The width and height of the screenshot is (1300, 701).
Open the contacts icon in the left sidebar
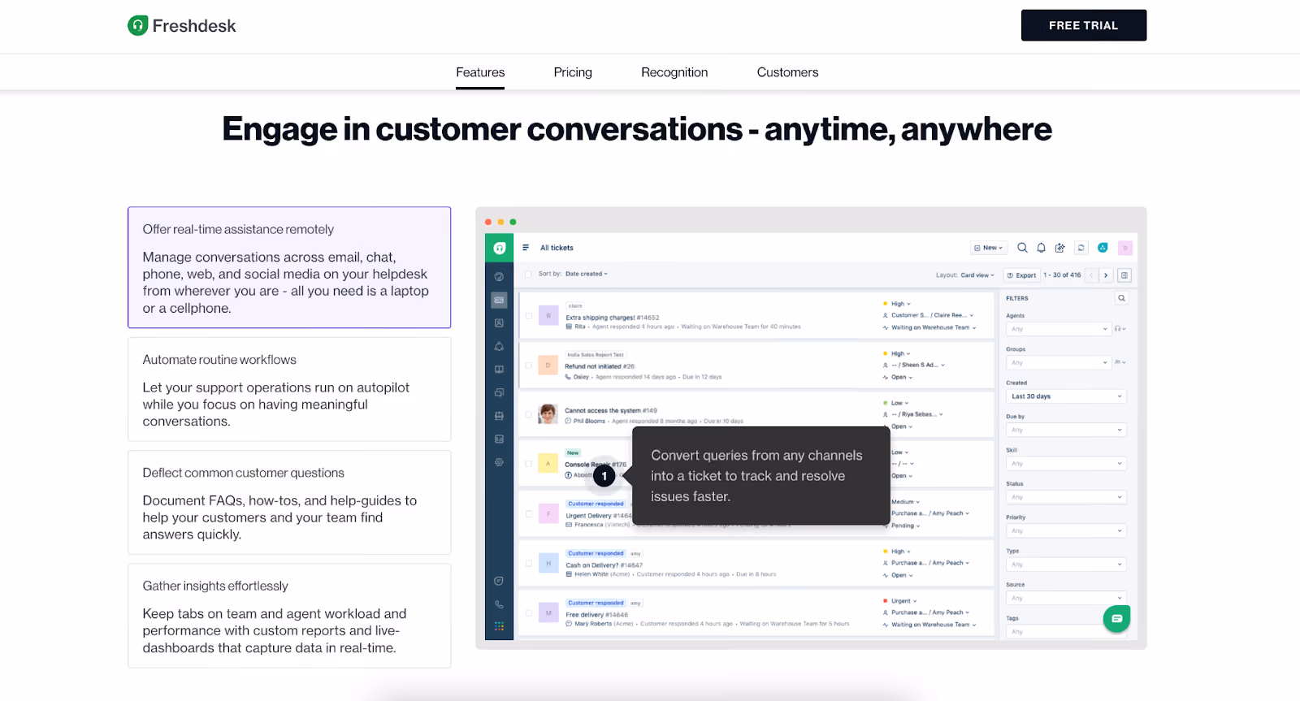[499, 323]
